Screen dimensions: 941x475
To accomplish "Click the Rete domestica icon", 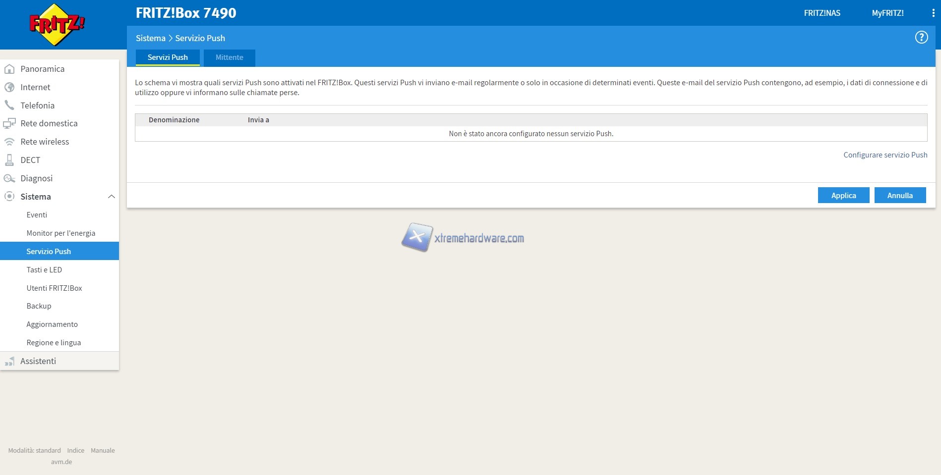I will pos(9,123).
